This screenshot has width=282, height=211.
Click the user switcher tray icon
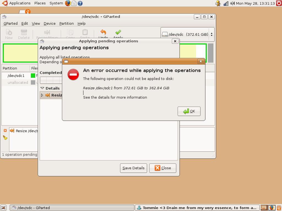pos(218,3)
